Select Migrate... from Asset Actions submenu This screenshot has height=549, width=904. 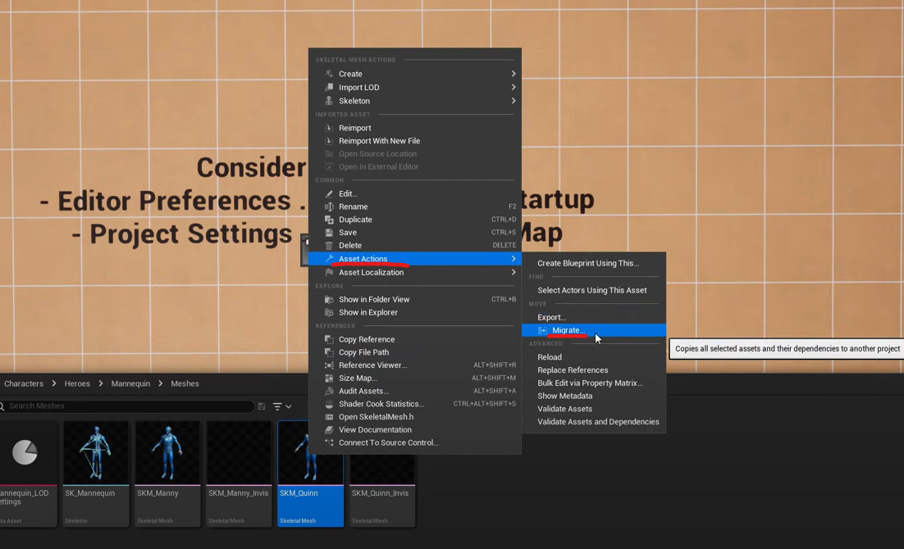tap(568, 330)
